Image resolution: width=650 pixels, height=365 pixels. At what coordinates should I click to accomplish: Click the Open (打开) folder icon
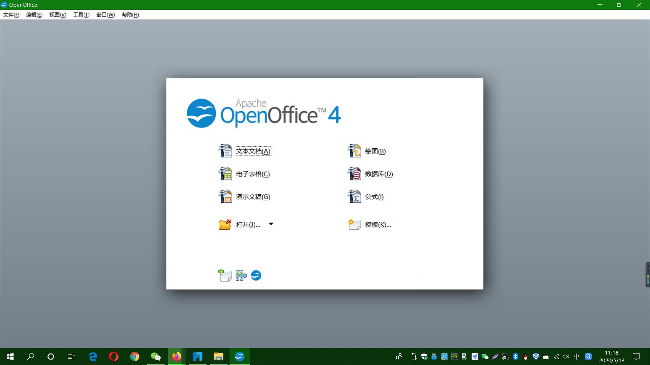tap(225, 224)
